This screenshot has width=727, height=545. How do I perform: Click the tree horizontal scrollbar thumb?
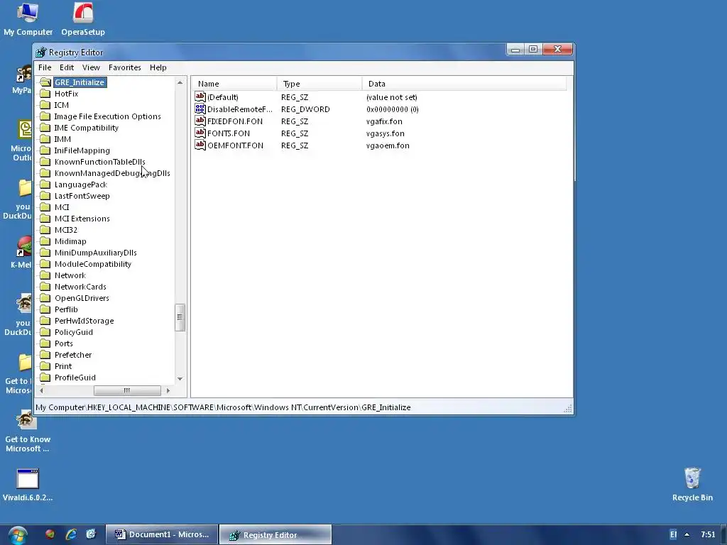coord(127,390)
